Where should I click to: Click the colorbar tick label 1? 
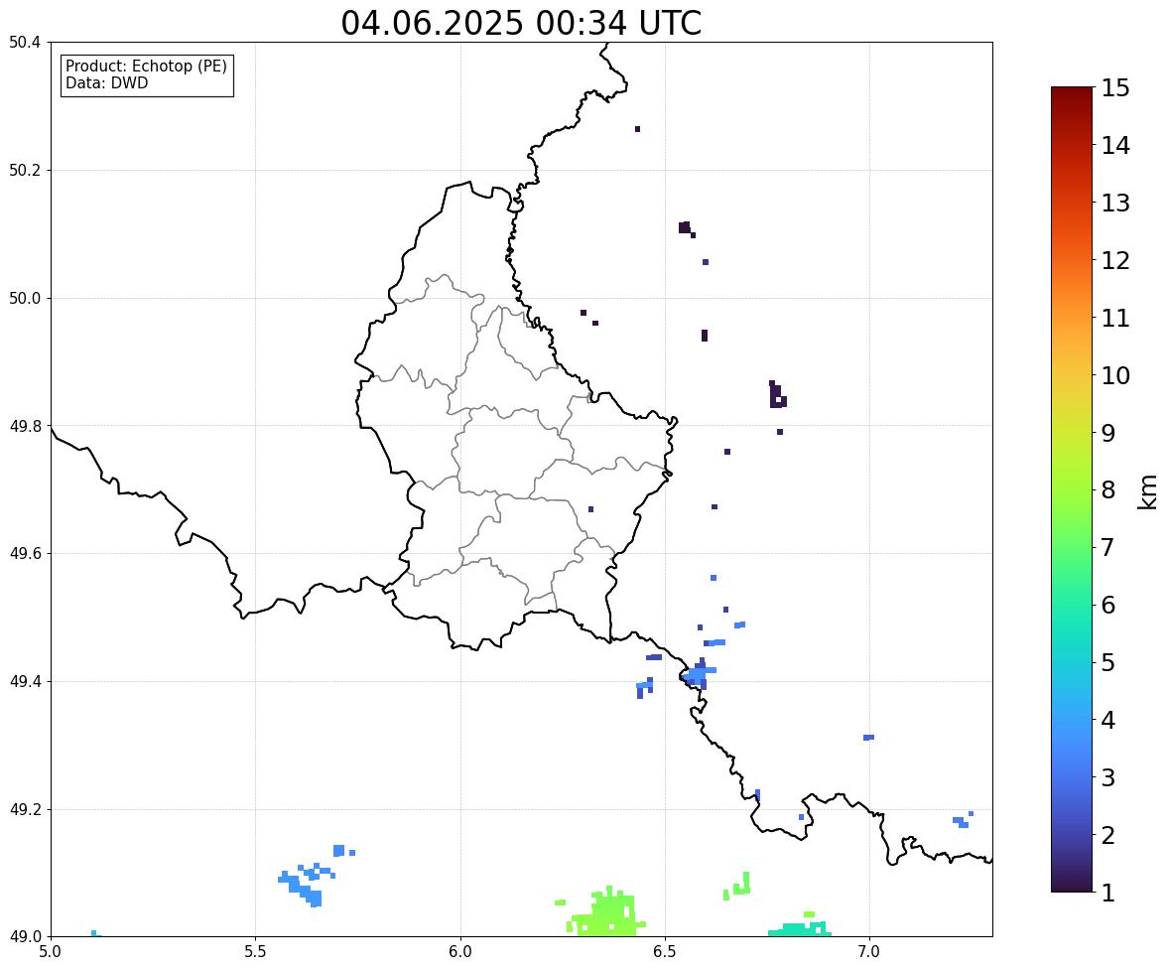1108,893
